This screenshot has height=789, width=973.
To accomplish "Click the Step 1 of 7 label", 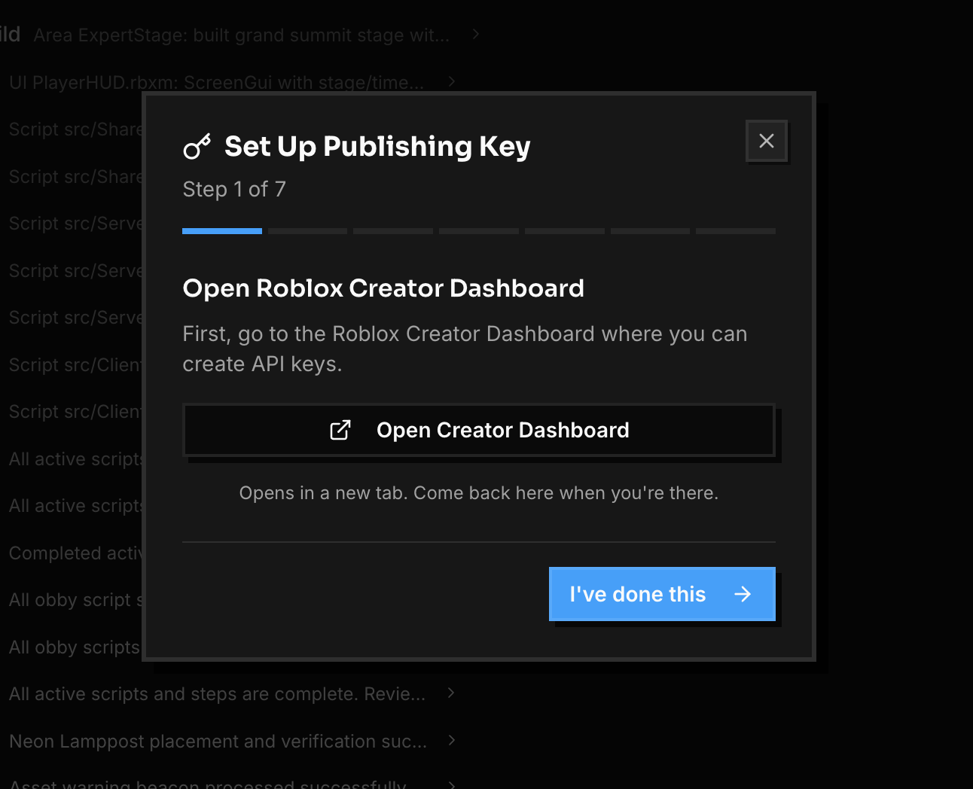I will pyautogui.click(x=234, y=189).
